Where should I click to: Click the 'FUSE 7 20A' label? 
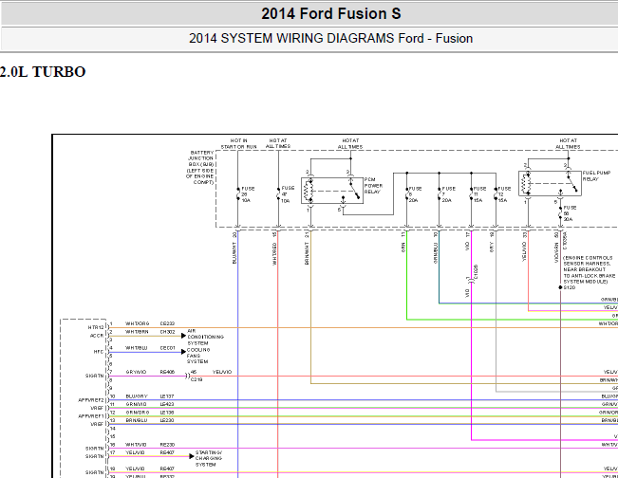(x=448, y=194)
